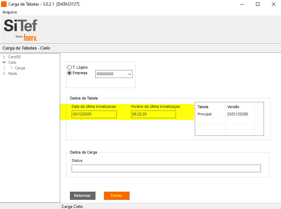Screen dimensions: 281x209
Task: Click the orange Enviar button
Action: pos(117,195)
